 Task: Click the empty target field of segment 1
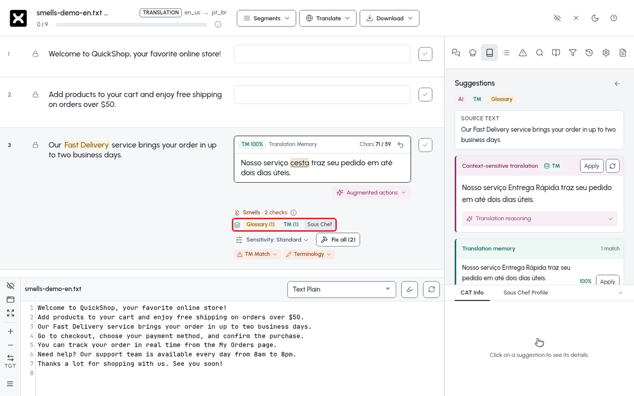click(x=322, y=54)
